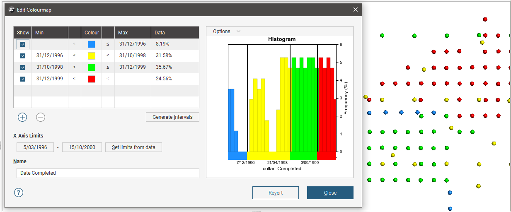Click the Revert button
This screenshot has height=212, width=511.
(275, 193)
